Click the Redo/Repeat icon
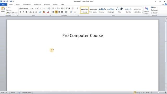The image size is (167, 94). (x=11, y=1)
